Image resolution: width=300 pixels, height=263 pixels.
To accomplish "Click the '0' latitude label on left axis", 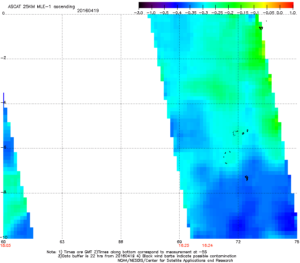I will click(x=3, y=13).
